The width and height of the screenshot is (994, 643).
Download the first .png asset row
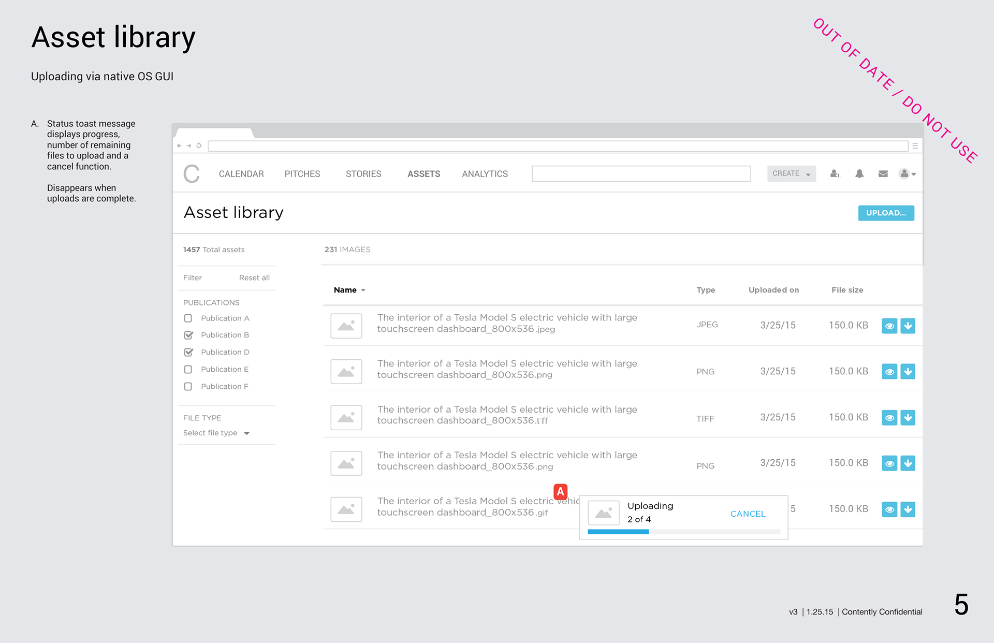tap(908, 372)
